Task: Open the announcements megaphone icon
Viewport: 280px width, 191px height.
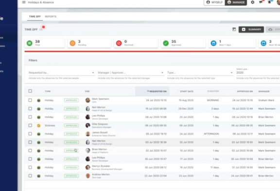Action: click(x=261, y=2)
